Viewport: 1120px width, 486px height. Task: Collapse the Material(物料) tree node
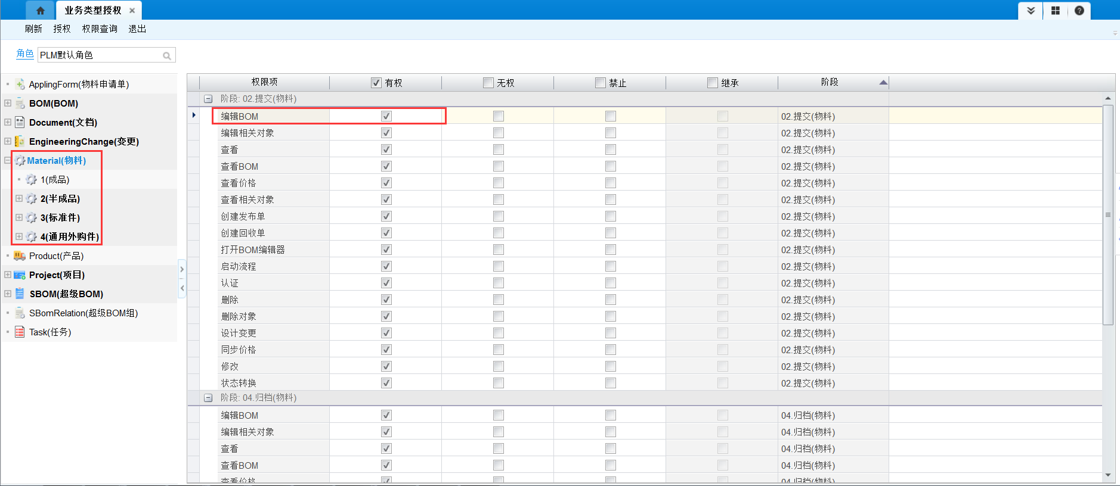pos(8,160)
